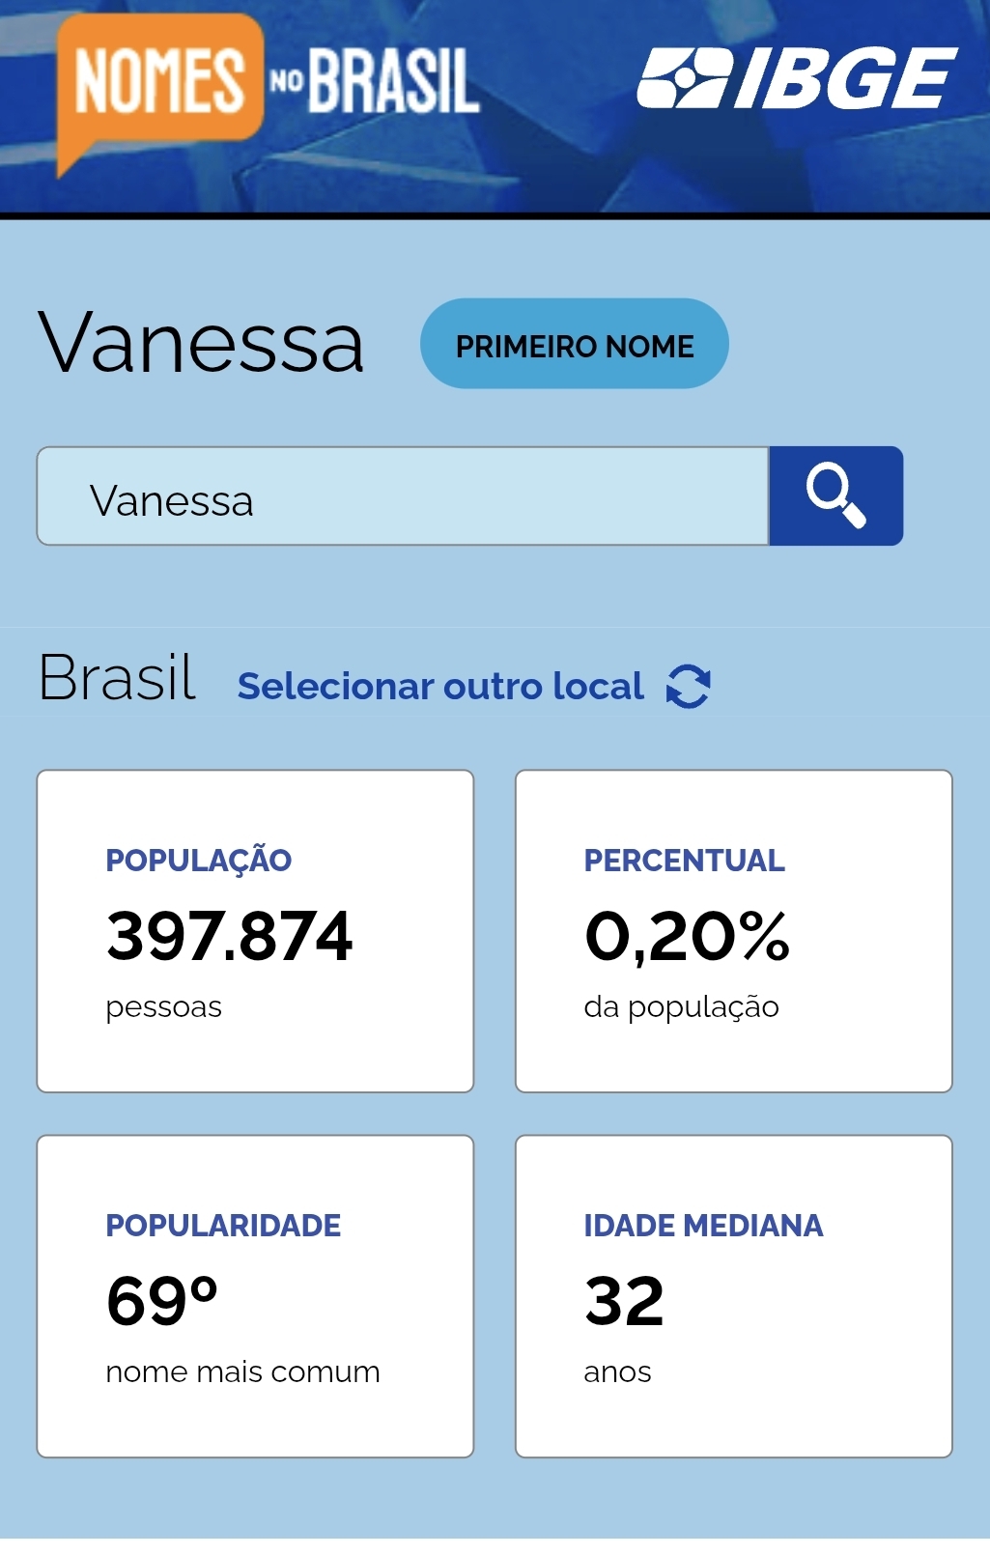Click the PERCENTUAL card title
The width and height of the screenshot is (990, 1555).
pos(684,861)
